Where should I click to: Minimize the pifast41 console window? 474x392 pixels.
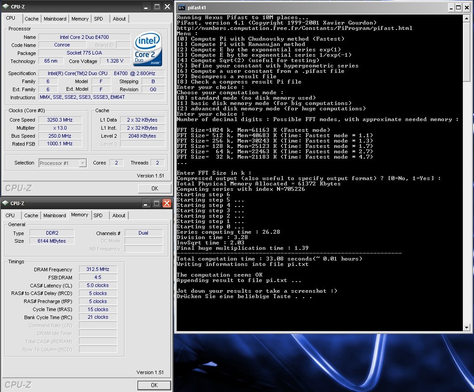pos(451,8)
